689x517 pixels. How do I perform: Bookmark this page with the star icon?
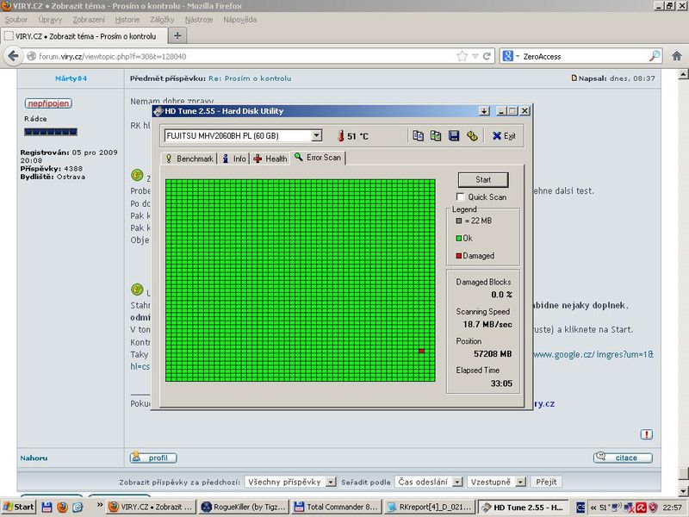tap(462, 56)
